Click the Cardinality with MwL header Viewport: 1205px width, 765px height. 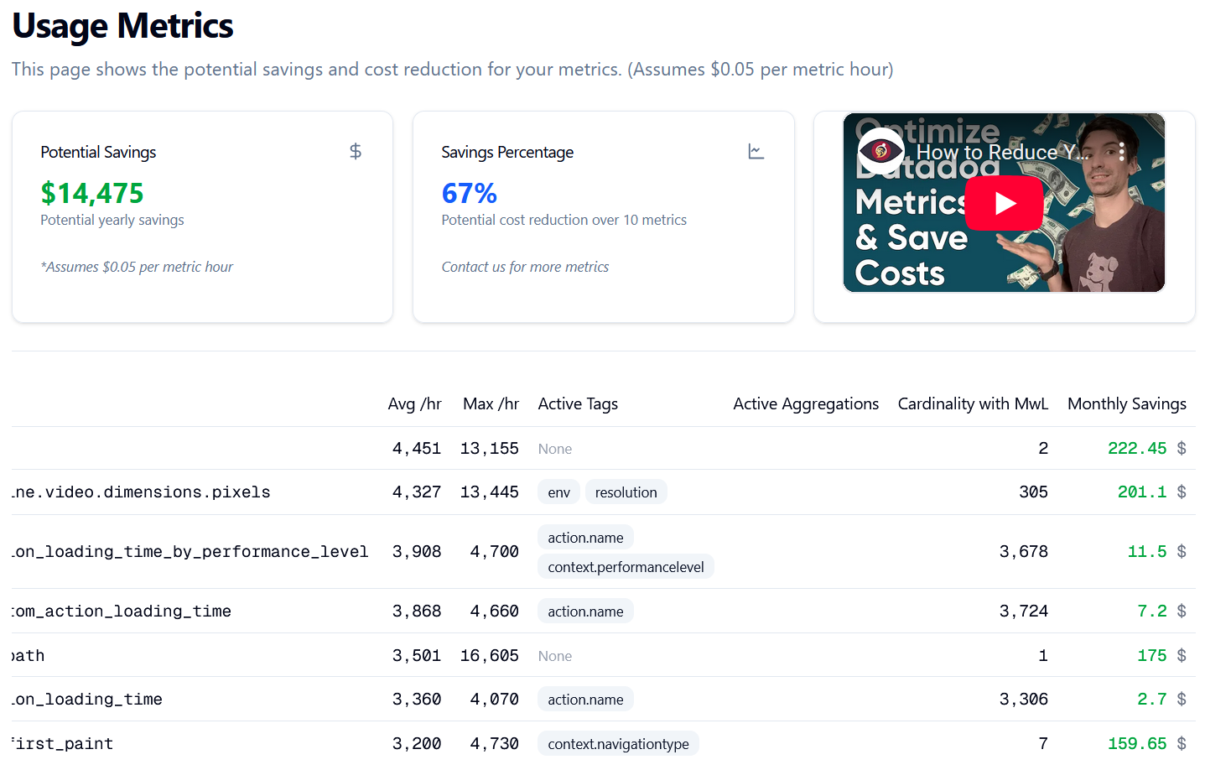(x=972, y=404)
